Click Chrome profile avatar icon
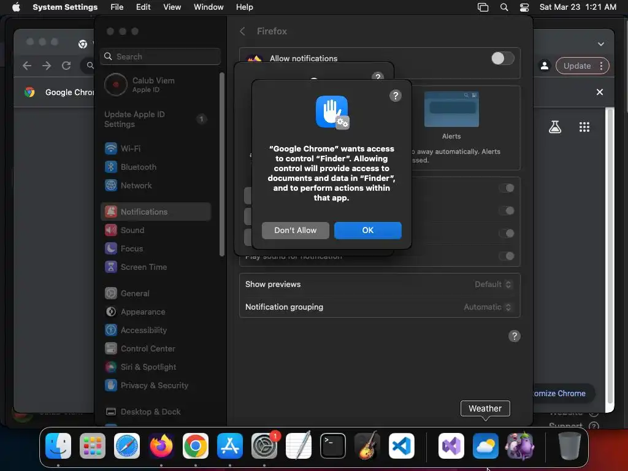This screenshot has height=471, width=628. [x=545, y=66]
